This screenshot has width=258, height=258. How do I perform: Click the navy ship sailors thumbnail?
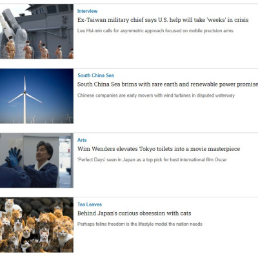pos(37,31)
